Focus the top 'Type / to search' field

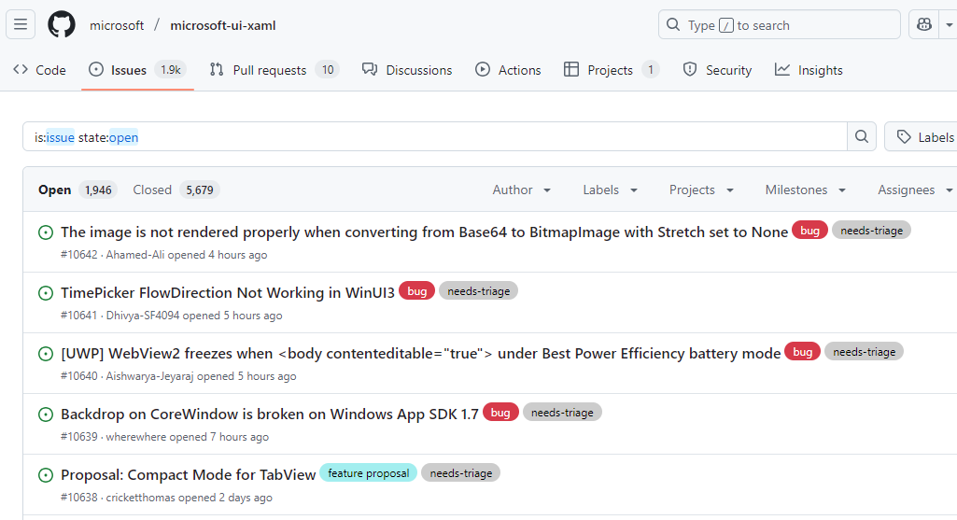pos(780,25)
